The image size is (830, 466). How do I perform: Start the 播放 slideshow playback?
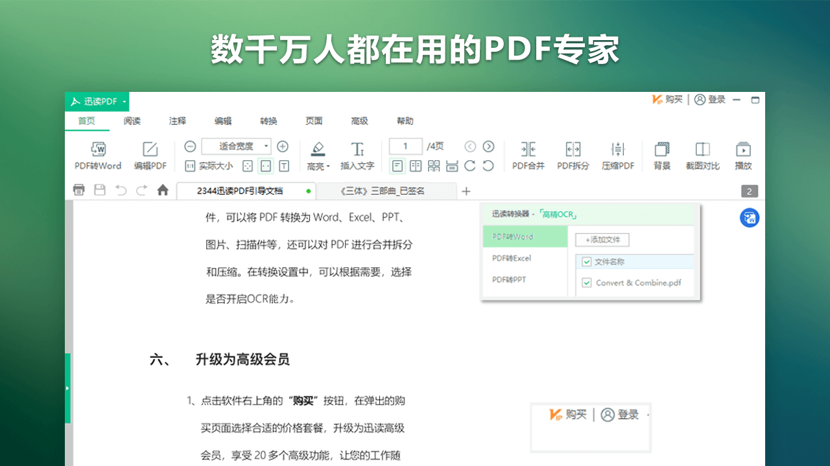point(743,156)
